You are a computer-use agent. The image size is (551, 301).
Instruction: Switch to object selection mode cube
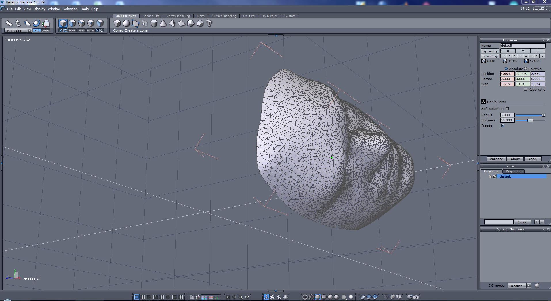pos(63,23)
